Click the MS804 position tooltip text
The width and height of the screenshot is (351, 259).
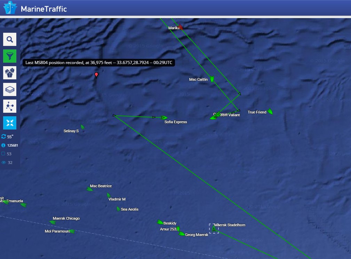click(x=99, y=63)
